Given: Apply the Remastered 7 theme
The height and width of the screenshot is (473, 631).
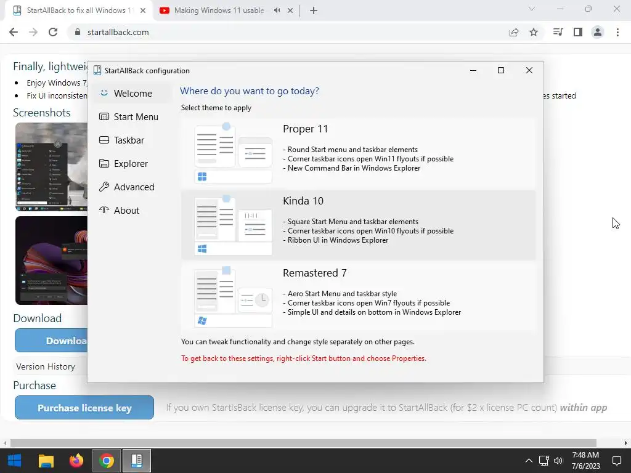Looking at the screenshot, I should tap(358, 297).
